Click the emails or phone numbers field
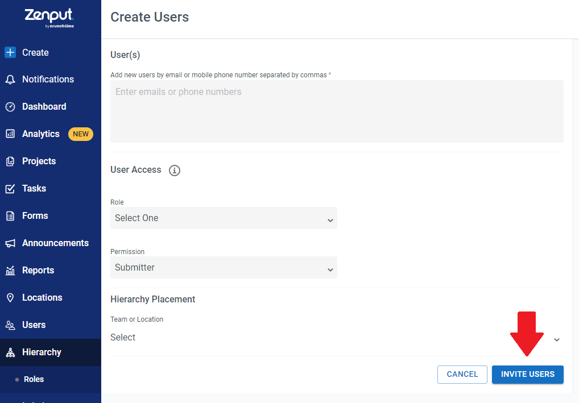 [x=337, y=111]
